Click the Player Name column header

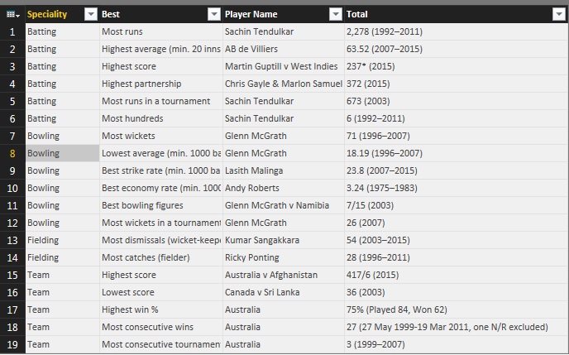273,14
